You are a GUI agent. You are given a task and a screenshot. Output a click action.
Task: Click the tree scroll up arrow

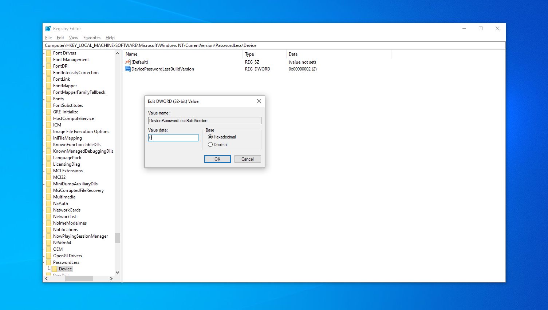pos(117,53)
